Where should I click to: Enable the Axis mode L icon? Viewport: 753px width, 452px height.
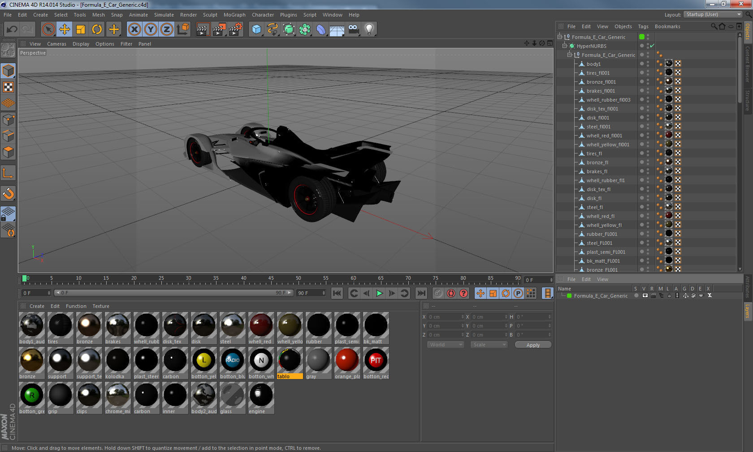[x=8, y=173]
